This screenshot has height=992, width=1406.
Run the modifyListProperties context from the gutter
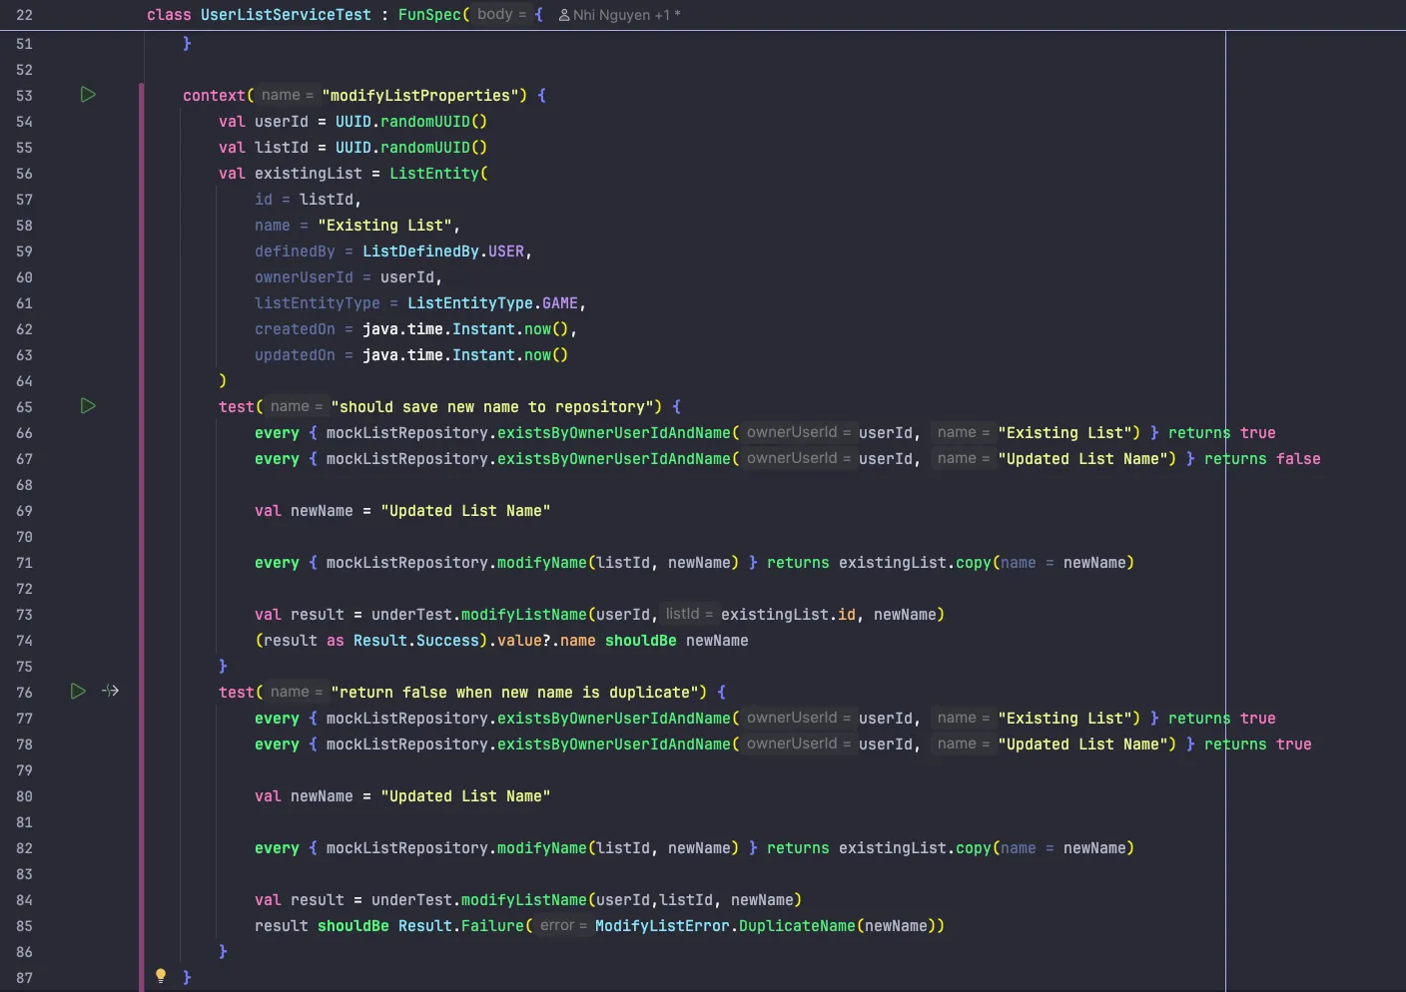pyautogui.click(x=88, y=95)
